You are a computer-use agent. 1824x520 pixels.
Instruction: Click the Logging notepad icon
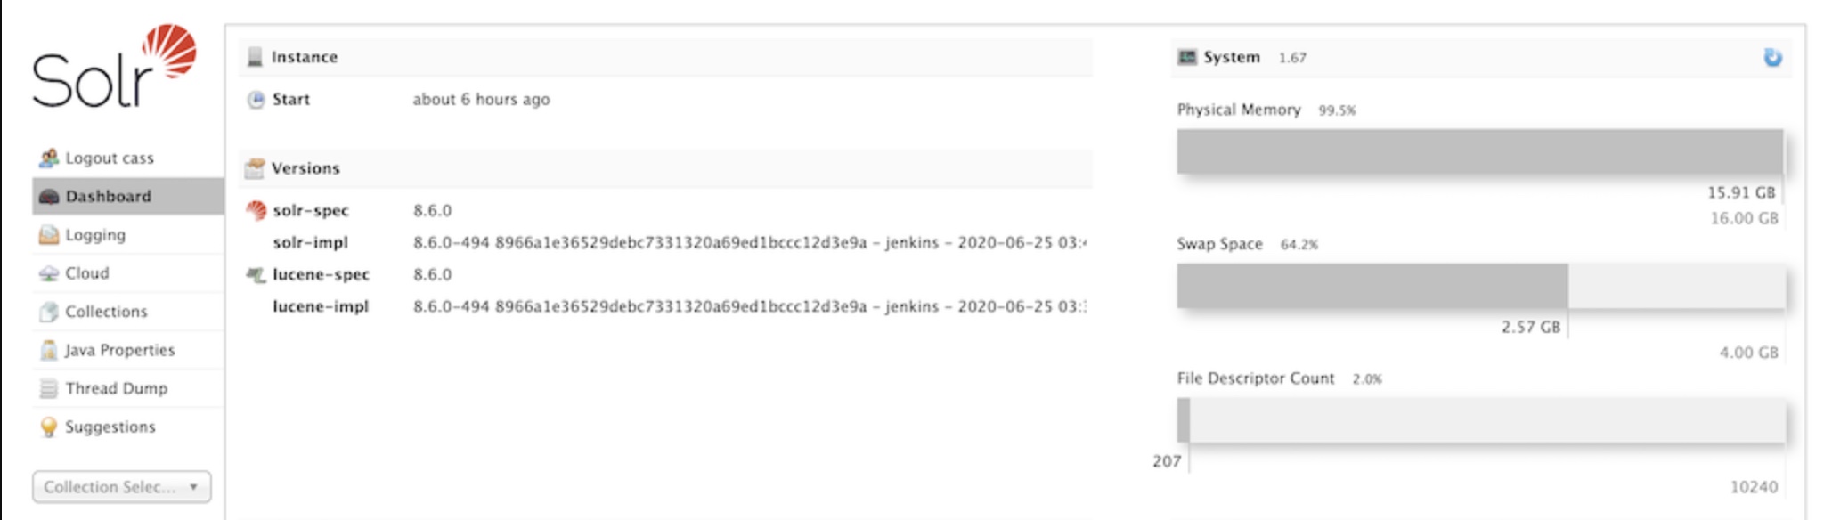pyautogui.click(x=49, y=235)
